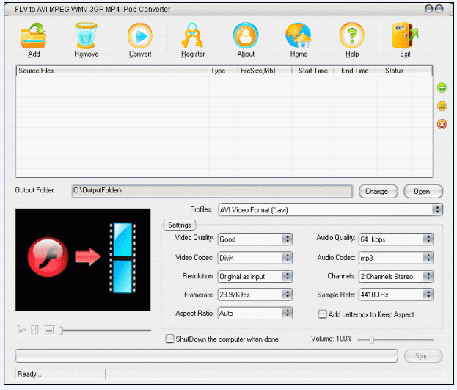Click the Ready status bar text
Viewport: 457px width, 390px height.
(x=29, y=374)
